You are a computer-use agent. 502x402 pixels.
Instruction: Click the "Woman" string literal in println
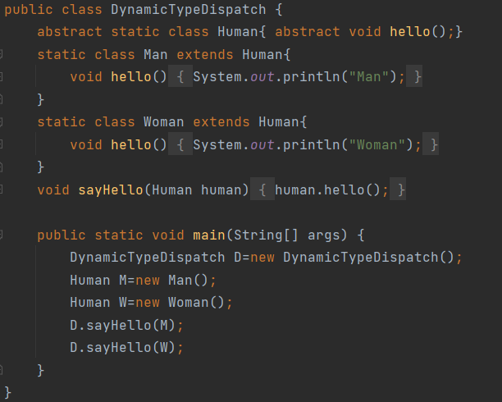(x=376, y=144)
